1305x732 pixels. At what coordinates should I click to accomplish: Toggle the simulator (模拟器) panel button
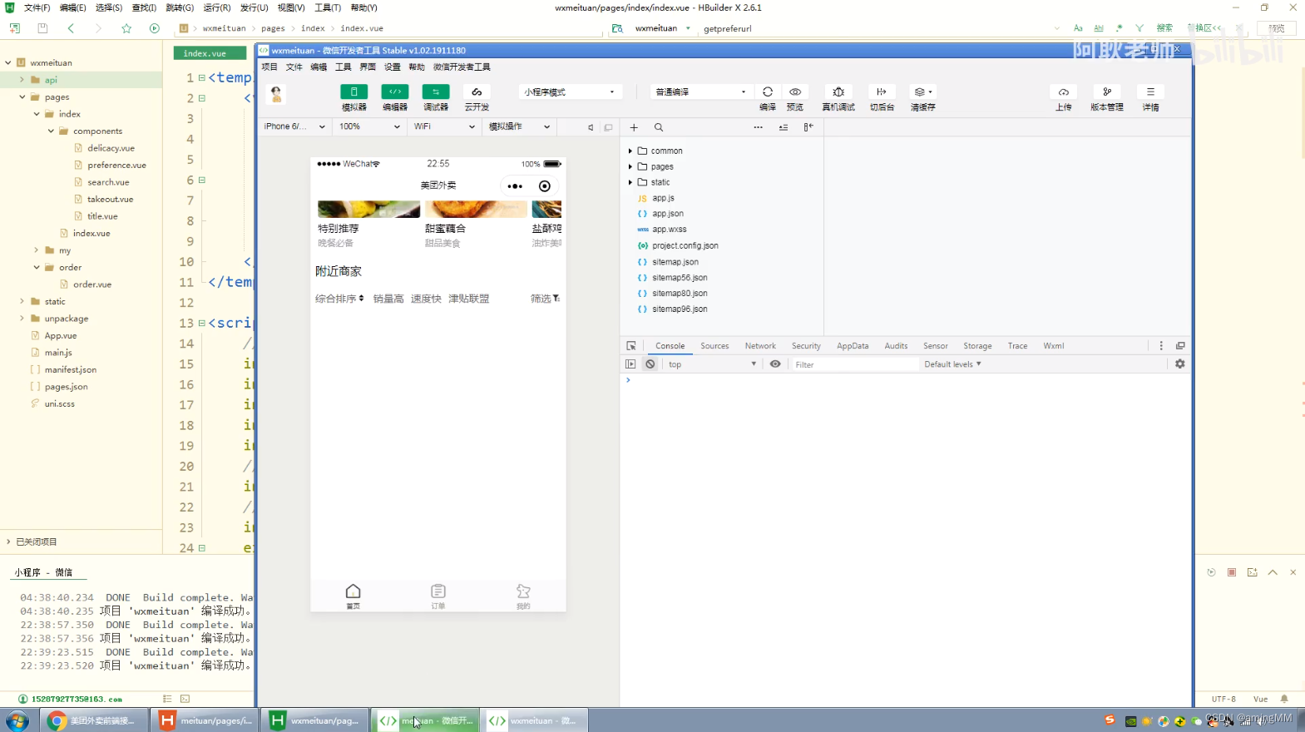[x=353, y=91]
